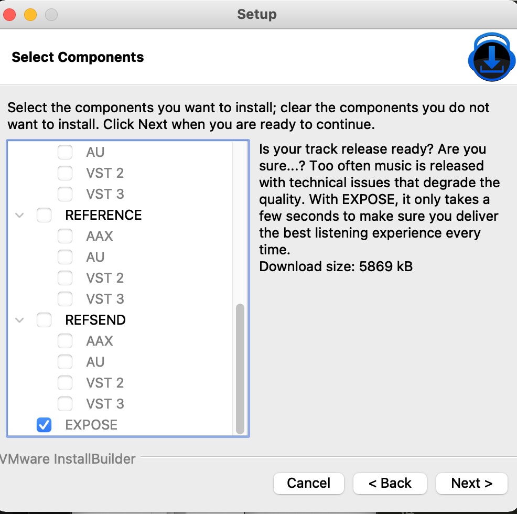Collapse the REFERENCE component group
This screenshot has height=514, width=517.
(20, 215)
